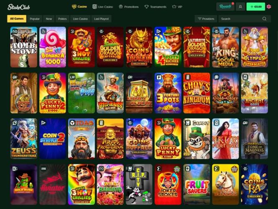The height and width of the screenshot is (209, 278).
Task: Open the user account profile icon
Action: [x=240, y=7]
